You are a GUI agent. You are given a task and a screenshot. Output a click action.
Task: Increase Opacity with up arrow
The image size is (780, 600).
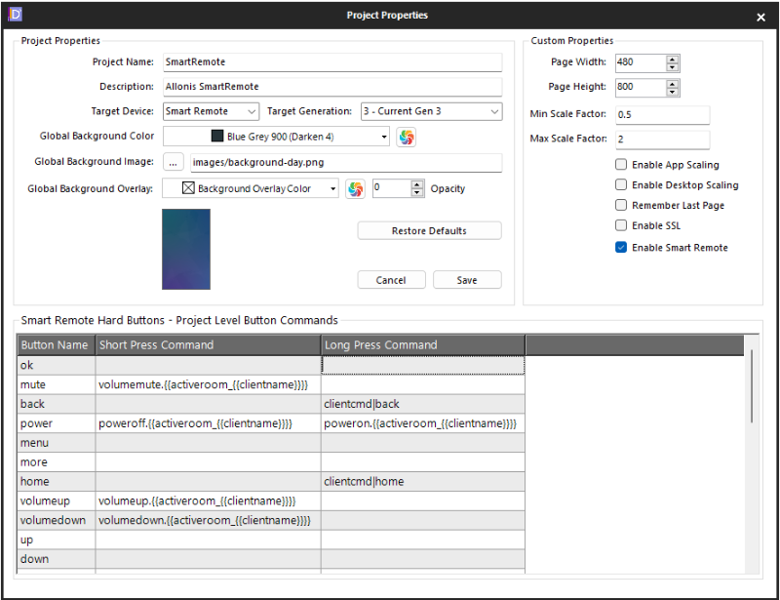[417, 184]
